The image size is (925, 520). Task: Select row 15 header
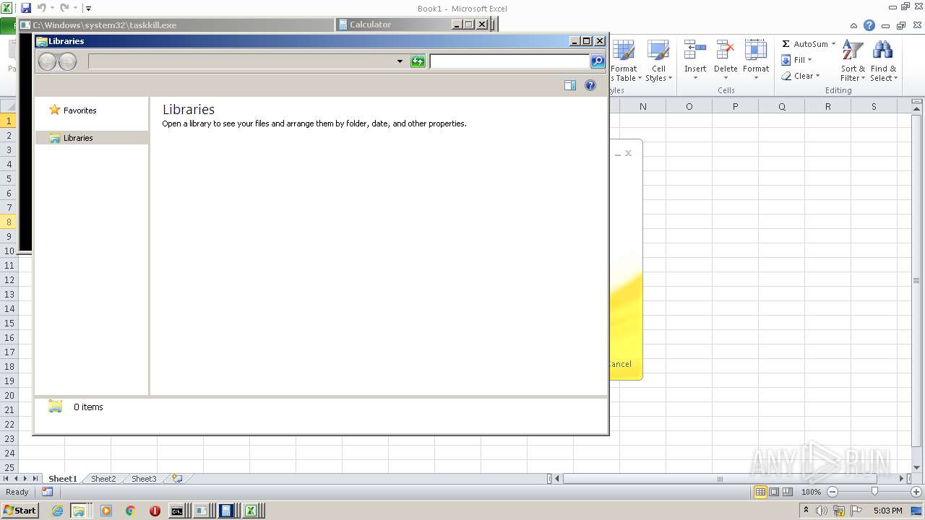coord(9,323)
